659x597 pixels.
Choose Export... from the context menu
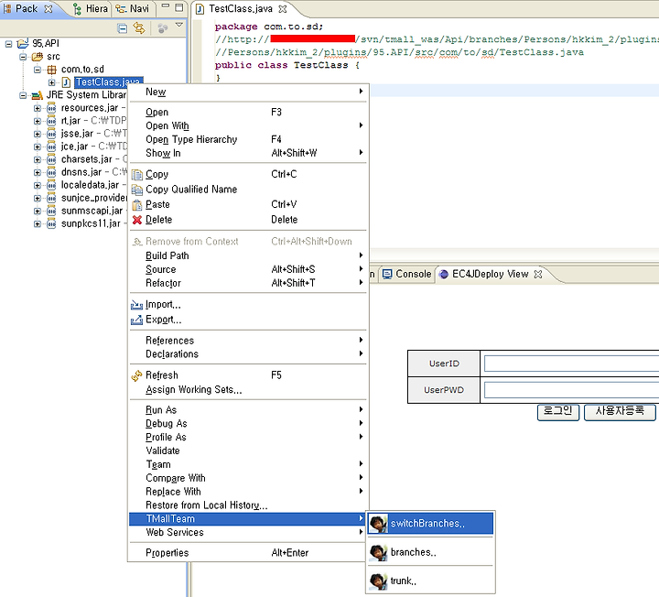coord(248,320)
